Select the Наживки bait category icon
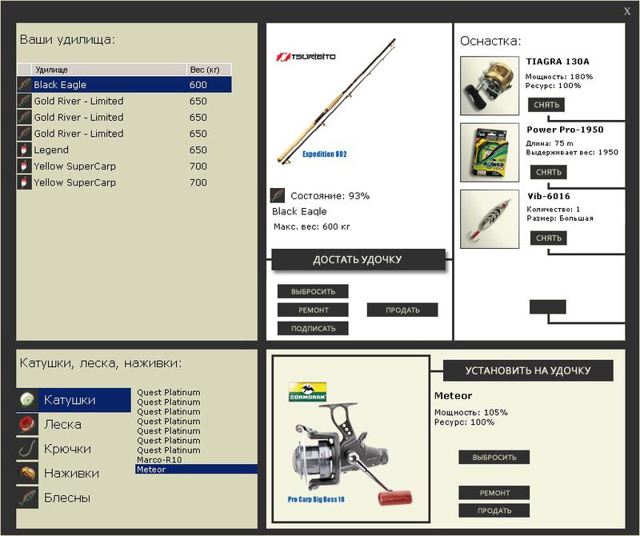 point(27,473)
